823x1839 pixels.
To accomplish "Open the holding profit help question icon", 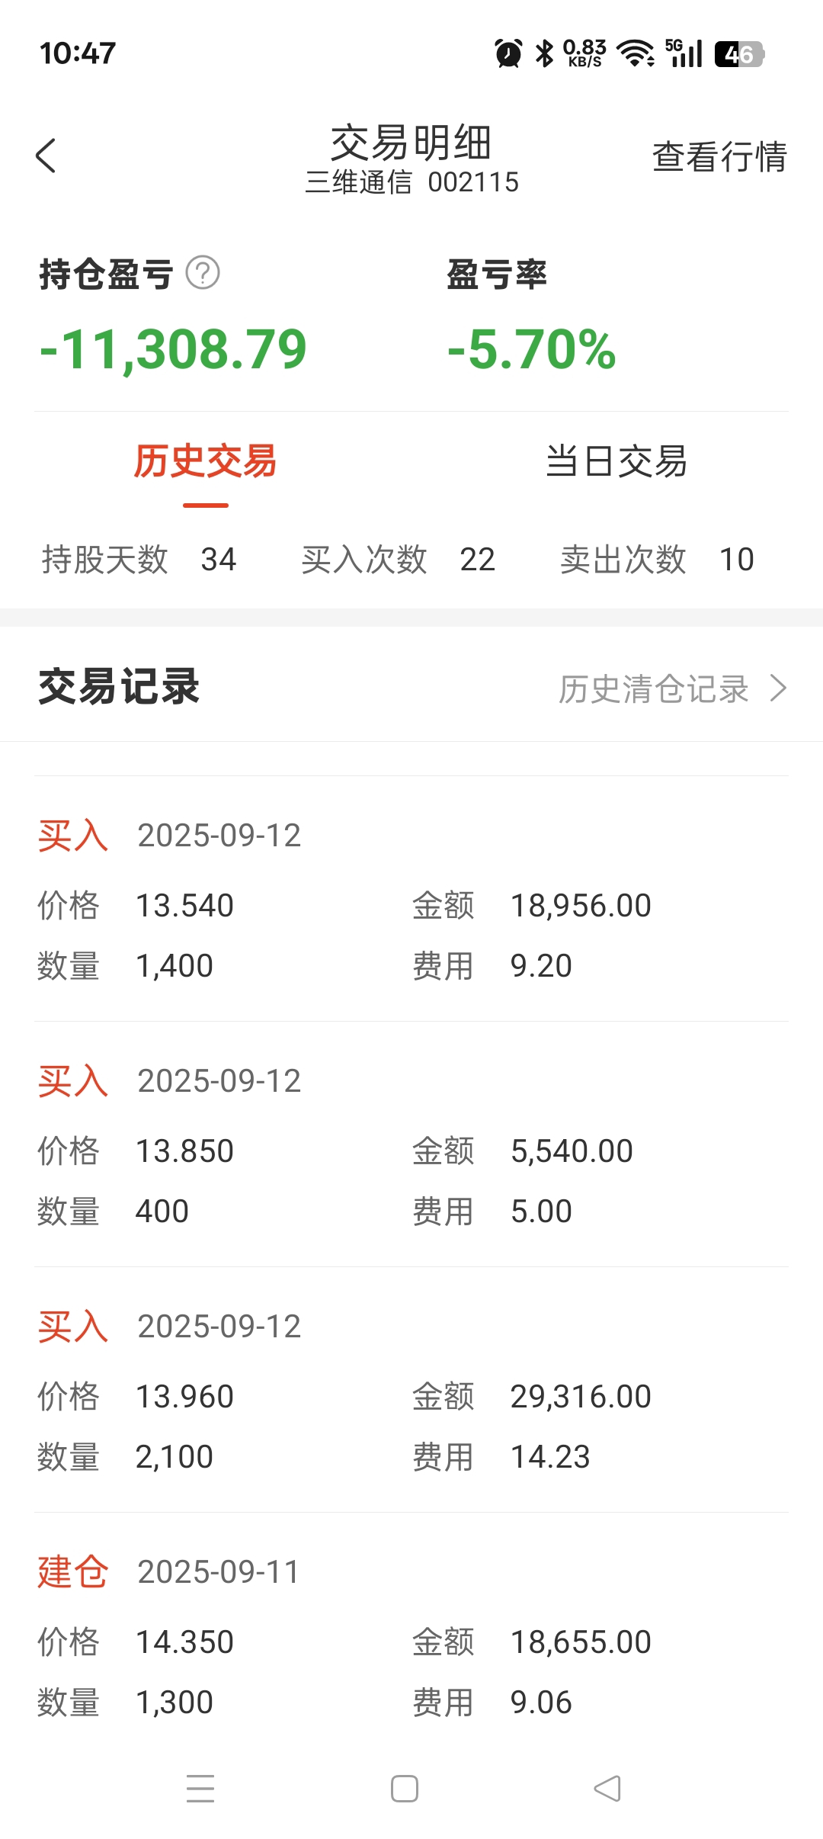I will point(203,273).
